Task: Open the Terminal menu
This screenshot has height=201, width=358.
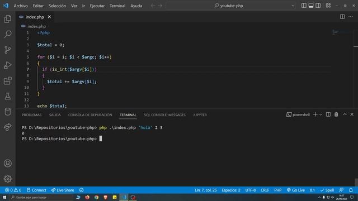Action: click(117, 6)
